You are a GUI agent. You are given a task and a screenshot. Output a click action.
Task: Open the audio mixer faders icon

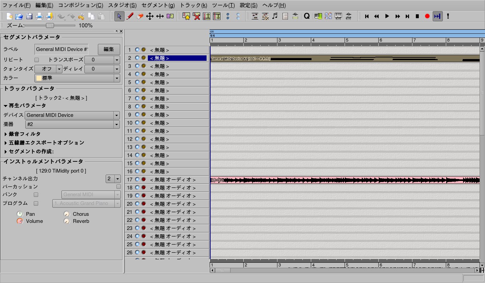pos(349,16)
